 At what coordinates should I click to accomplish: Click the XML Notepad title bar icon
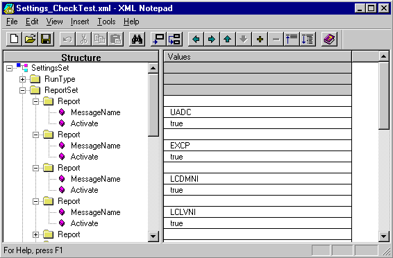9,8
